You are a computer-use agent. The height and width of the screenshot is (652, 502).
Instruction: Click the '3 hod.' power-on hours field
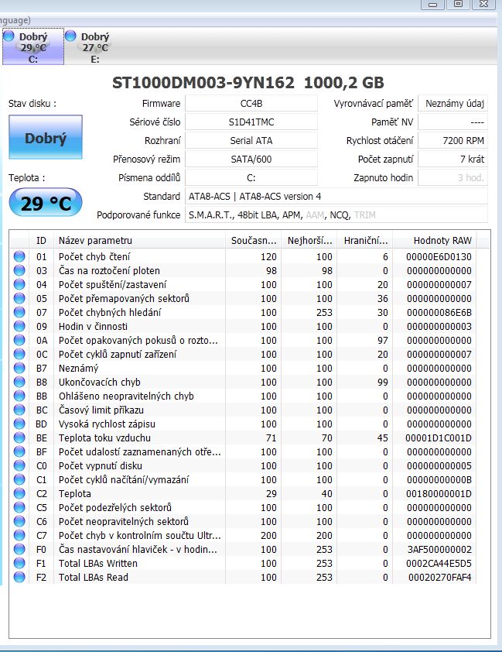[452, 177]
